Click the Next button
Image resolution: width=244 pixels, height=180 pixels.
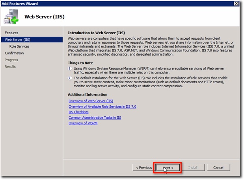pos(168,168)
